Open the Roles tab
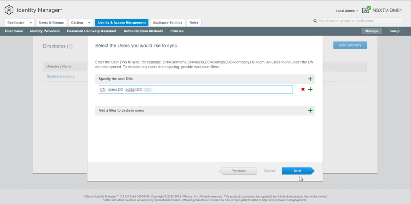 point(194,22)
